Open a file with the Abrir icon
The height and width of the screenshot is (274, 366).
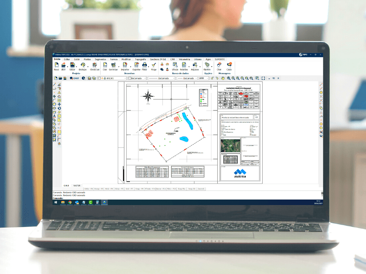tap(64, 66)
